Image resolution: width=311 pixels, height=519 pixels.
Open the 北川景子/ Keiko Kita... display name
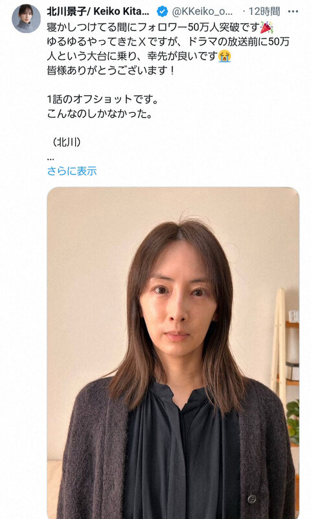98,12
